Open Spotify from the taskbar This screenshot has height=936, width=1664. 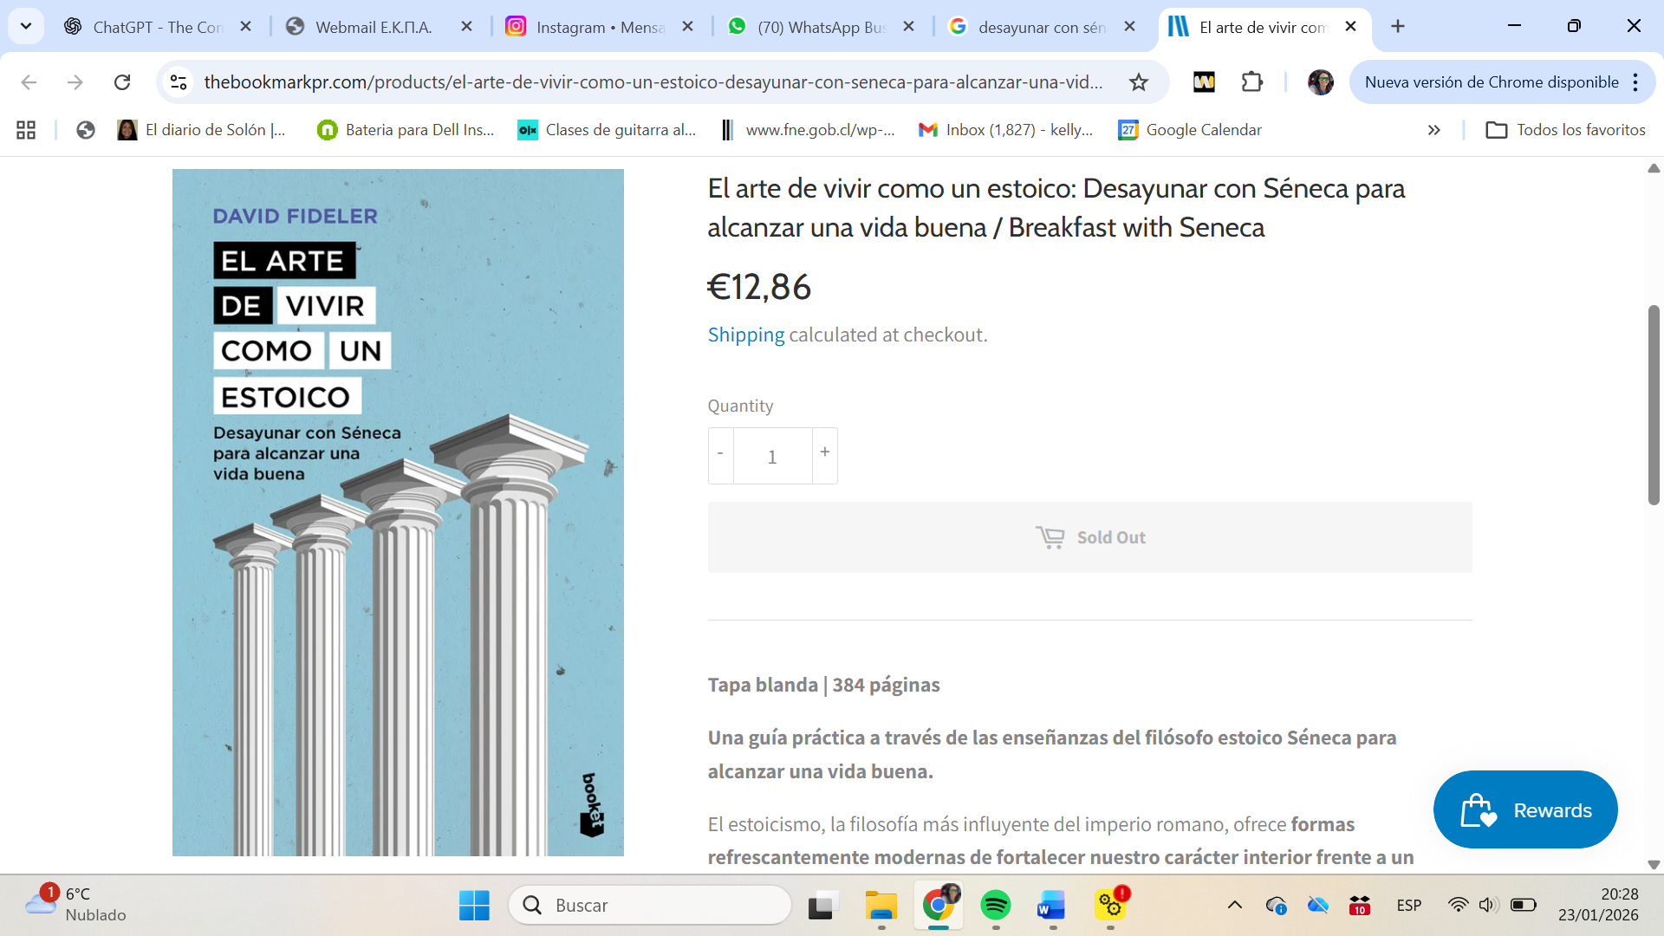point(995,906)
